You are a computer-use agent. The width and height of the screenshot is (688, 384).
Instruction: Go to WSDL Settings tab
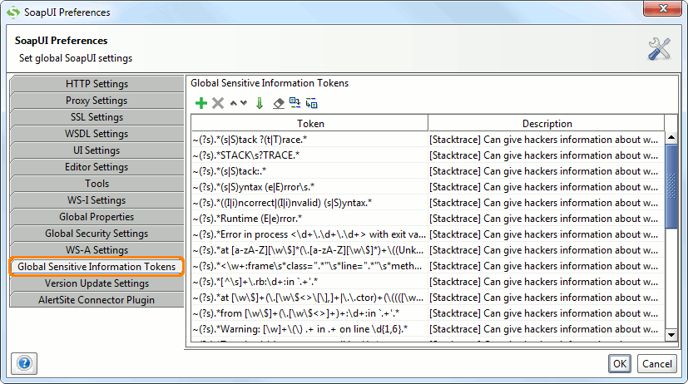tap(97, 134)
